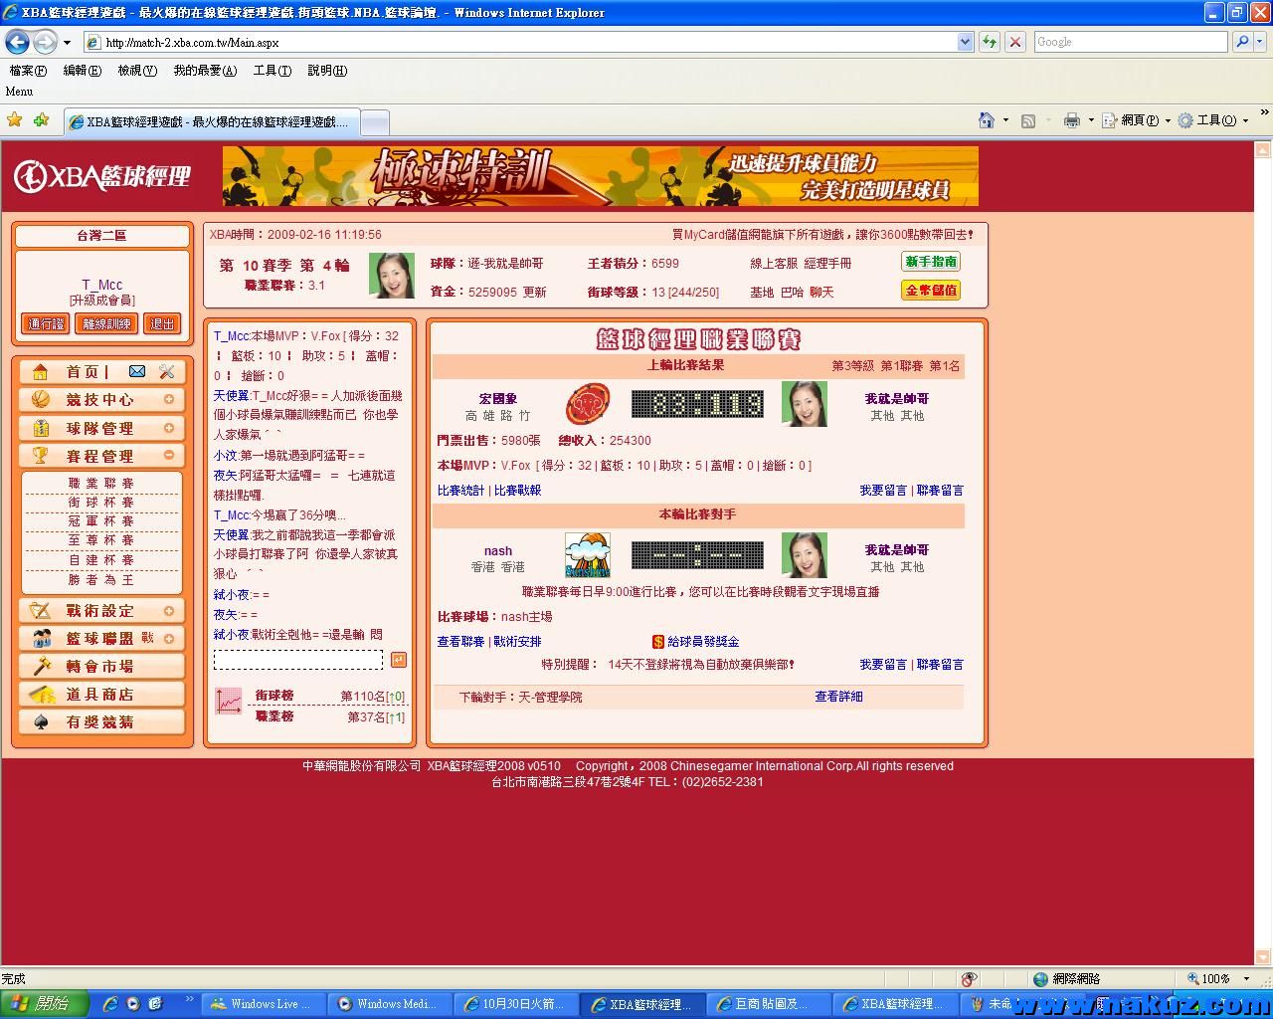Expand the 戰術設定 menu section

pos(169,611)
